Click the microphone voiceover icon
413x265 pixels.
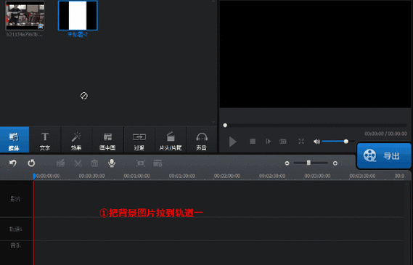point(112,163)
